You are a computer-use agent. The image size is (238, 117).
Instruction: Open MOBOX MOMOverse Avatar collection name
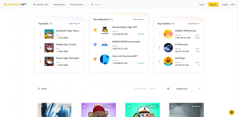pos(126,42)
